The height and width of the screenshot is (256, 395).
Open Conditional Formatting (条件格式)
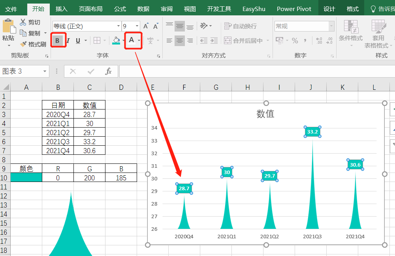coord(351,33)
